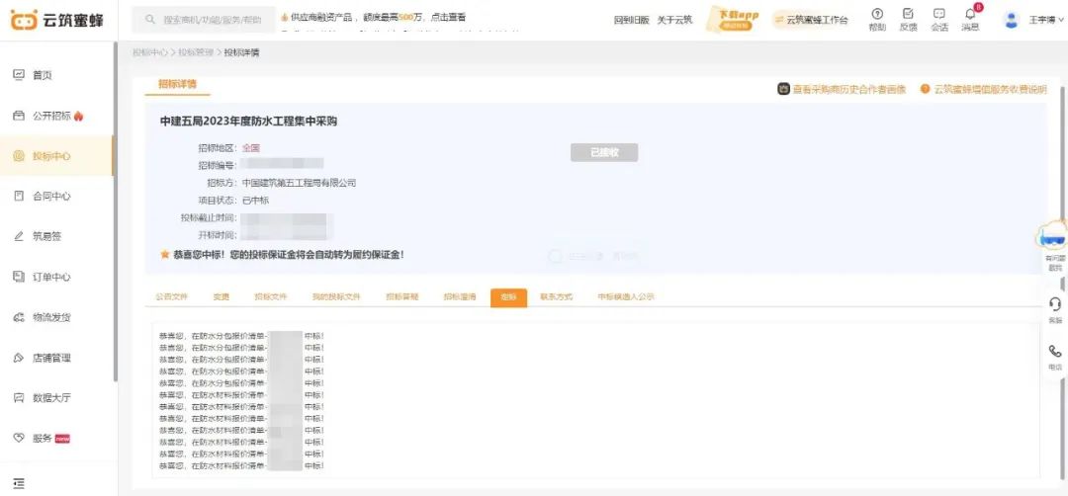1068x496 pixels.
Task: Click the 下载app banner
Action: pyautogui.click(x=734, y=19)
